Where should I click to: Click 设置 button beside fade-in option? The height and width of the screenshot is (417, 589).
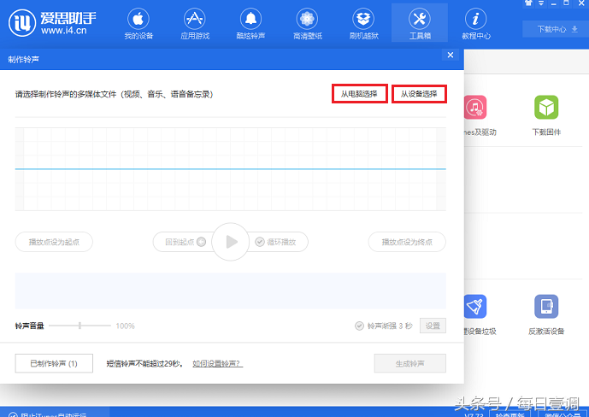coord(433,326)
